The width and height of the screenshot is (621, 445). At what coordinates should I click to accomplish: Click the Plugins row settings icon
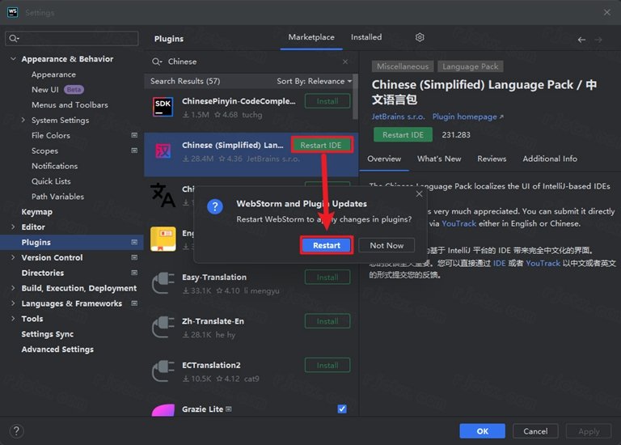(134, 242)
